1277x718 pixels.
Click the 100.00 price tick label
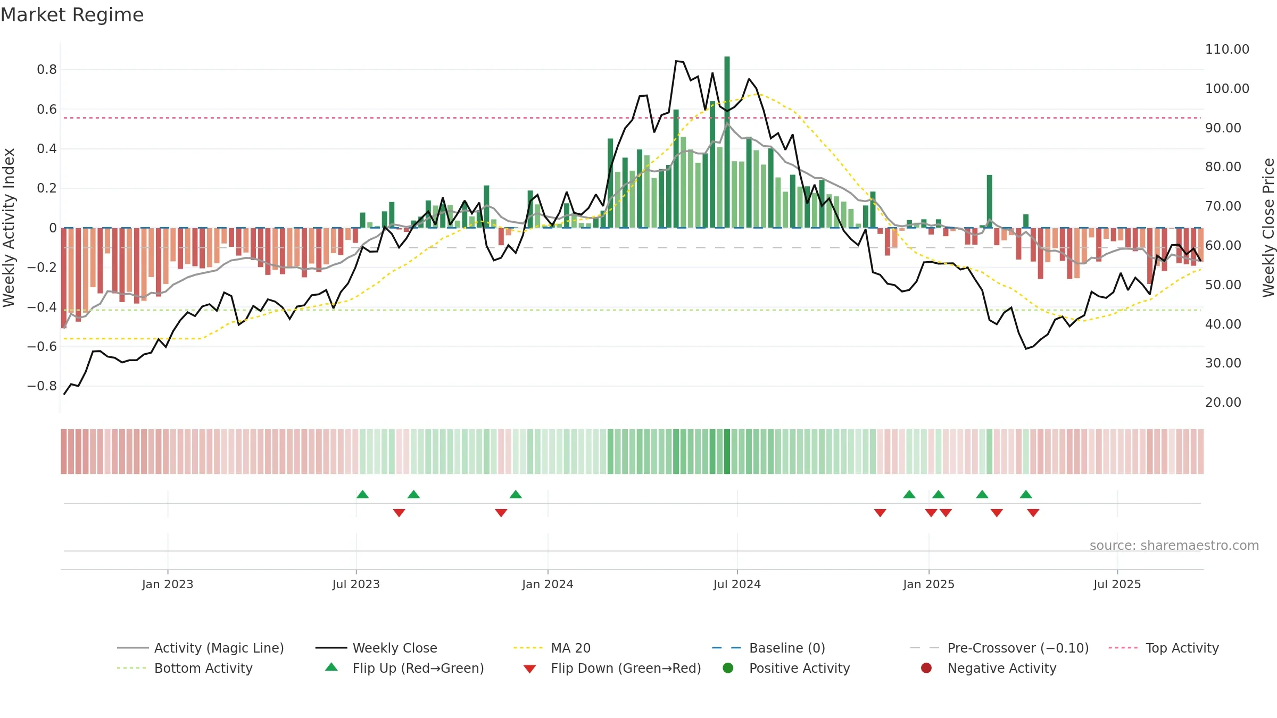point(1227,88)
